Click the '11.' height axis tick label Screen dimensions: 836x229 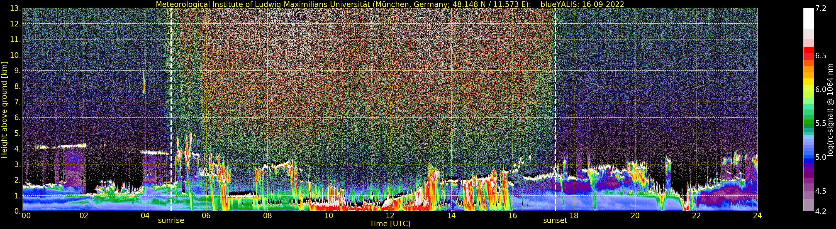(15, 40)
